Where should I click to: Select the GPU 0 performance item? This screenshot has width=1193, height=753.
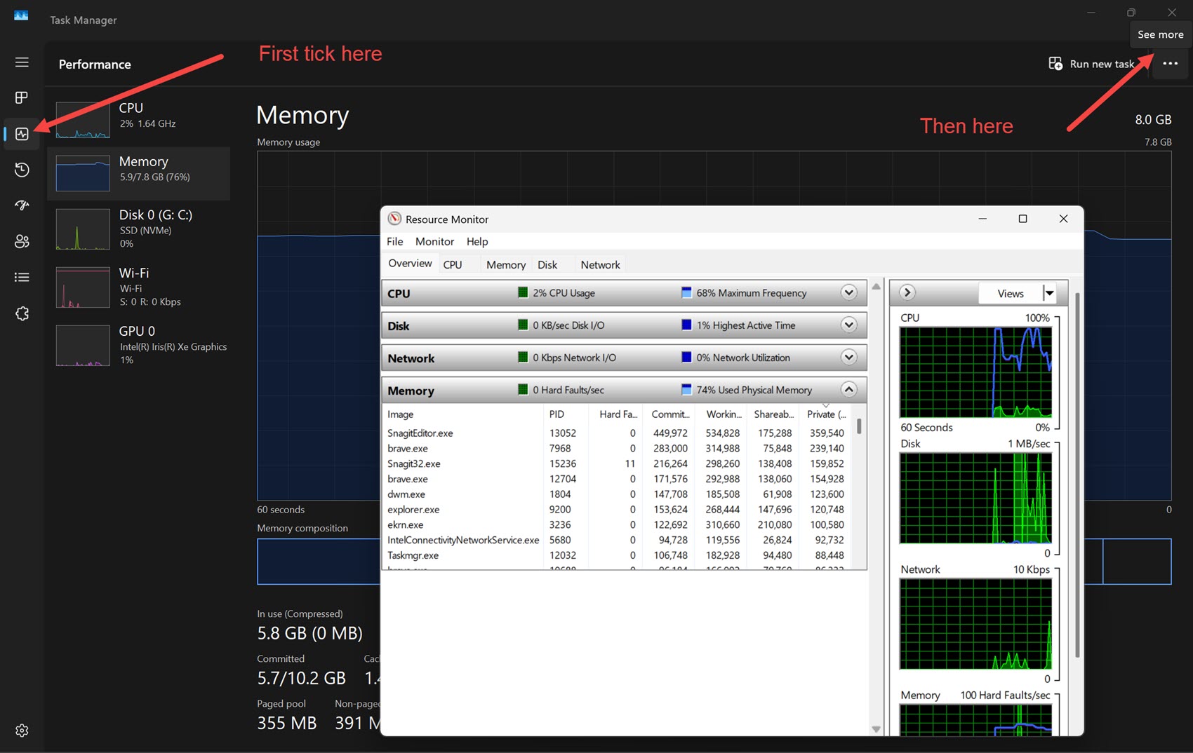139,345
